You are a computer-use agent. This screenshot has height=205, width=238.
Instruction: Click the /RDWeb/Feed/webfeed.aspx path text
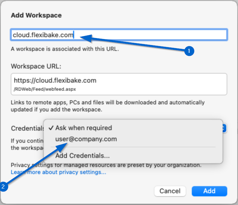(x=45, y=89)
